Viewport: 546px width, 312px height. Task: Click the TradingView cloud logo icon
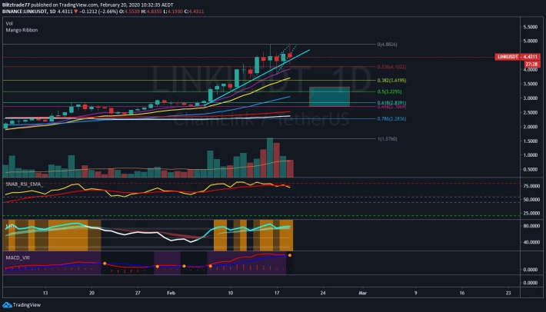(x=8, y=305)
